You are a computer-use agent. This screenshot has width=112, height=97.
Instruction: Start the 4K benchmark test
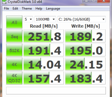(x=14, y=64)
